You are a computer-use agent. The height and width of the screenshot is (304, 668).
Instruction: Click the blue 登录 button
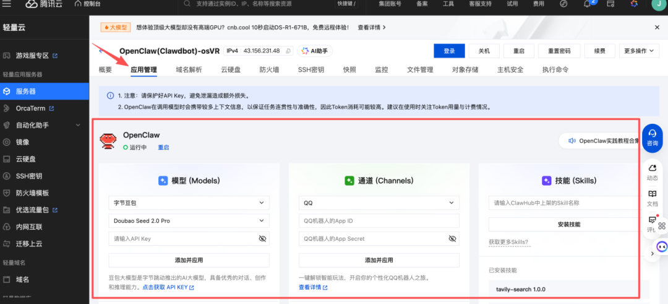coord(449,51)
